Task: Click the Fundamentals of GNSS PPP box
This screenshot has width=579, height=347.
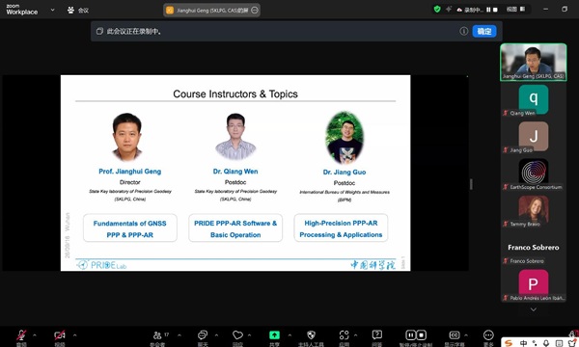Action: (x=130, y=228)
